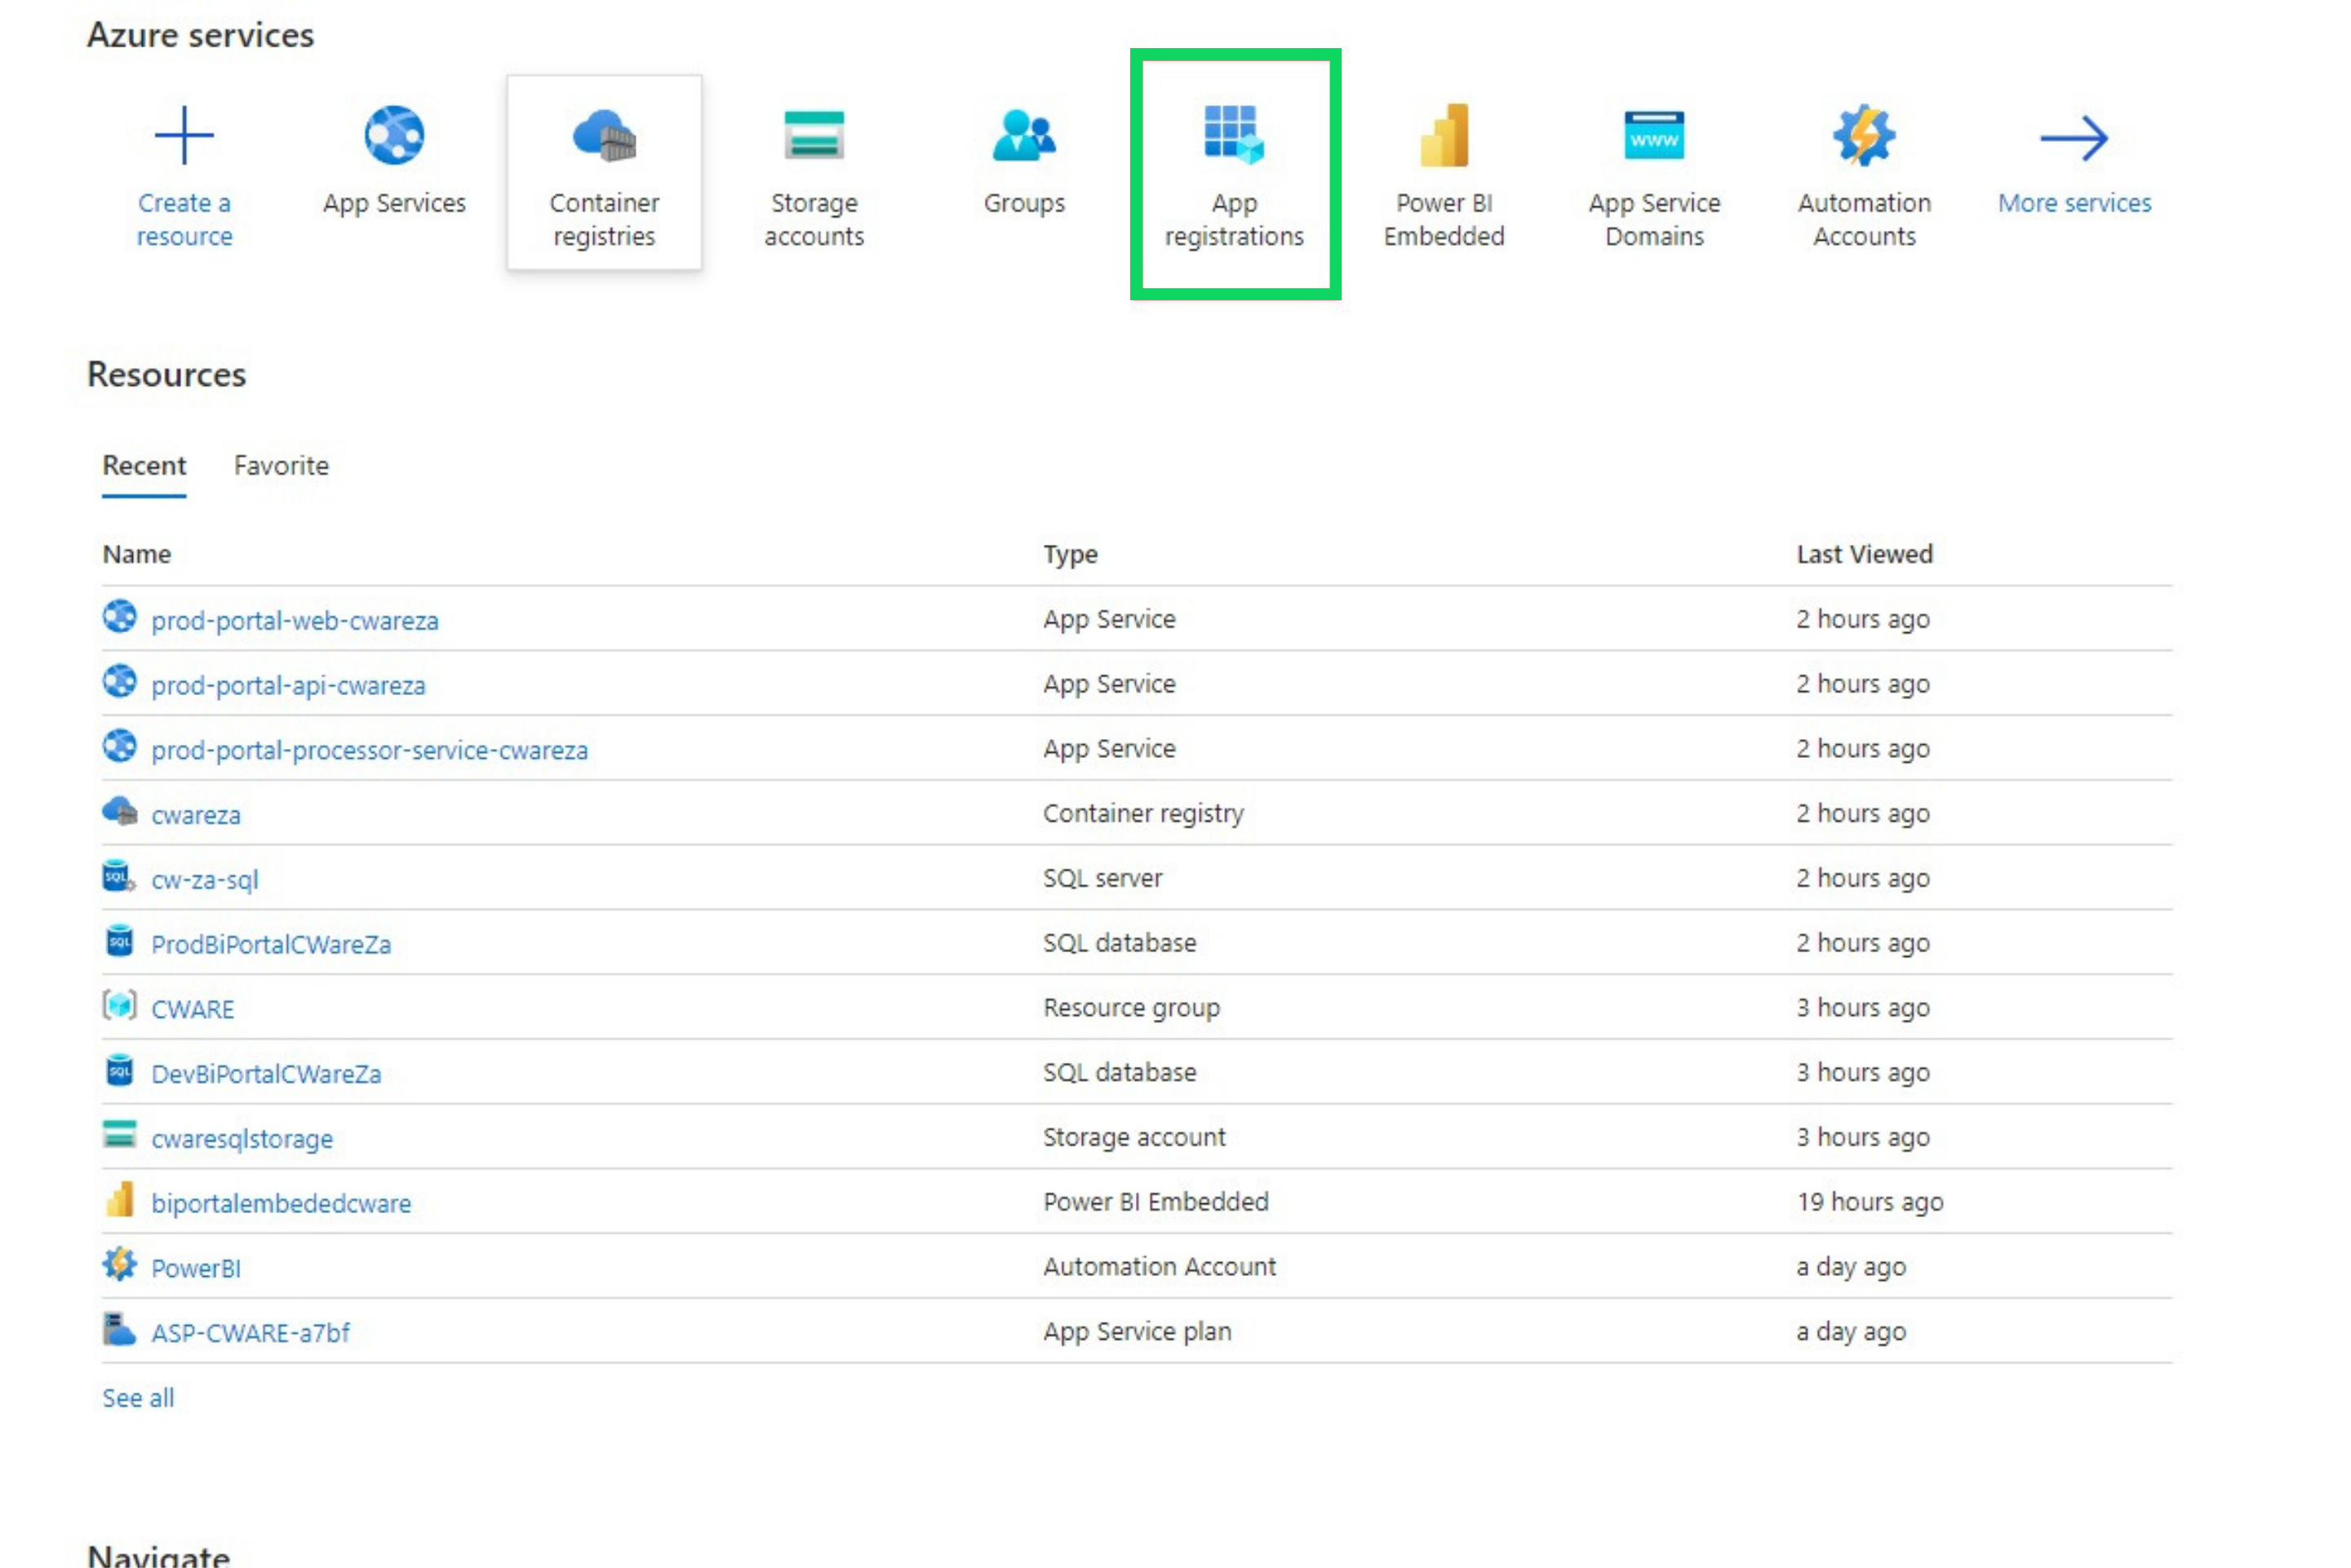Click the See all resources link
This screenshot has width=2351, height=1568.
click(x=138, y=1398)
